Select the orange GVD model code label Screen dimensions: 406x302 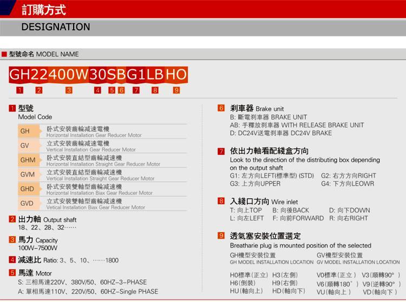28,203
